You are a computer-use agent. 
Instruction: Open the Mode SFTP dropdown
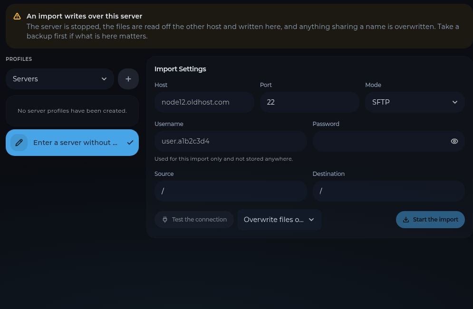click(415, 102)
